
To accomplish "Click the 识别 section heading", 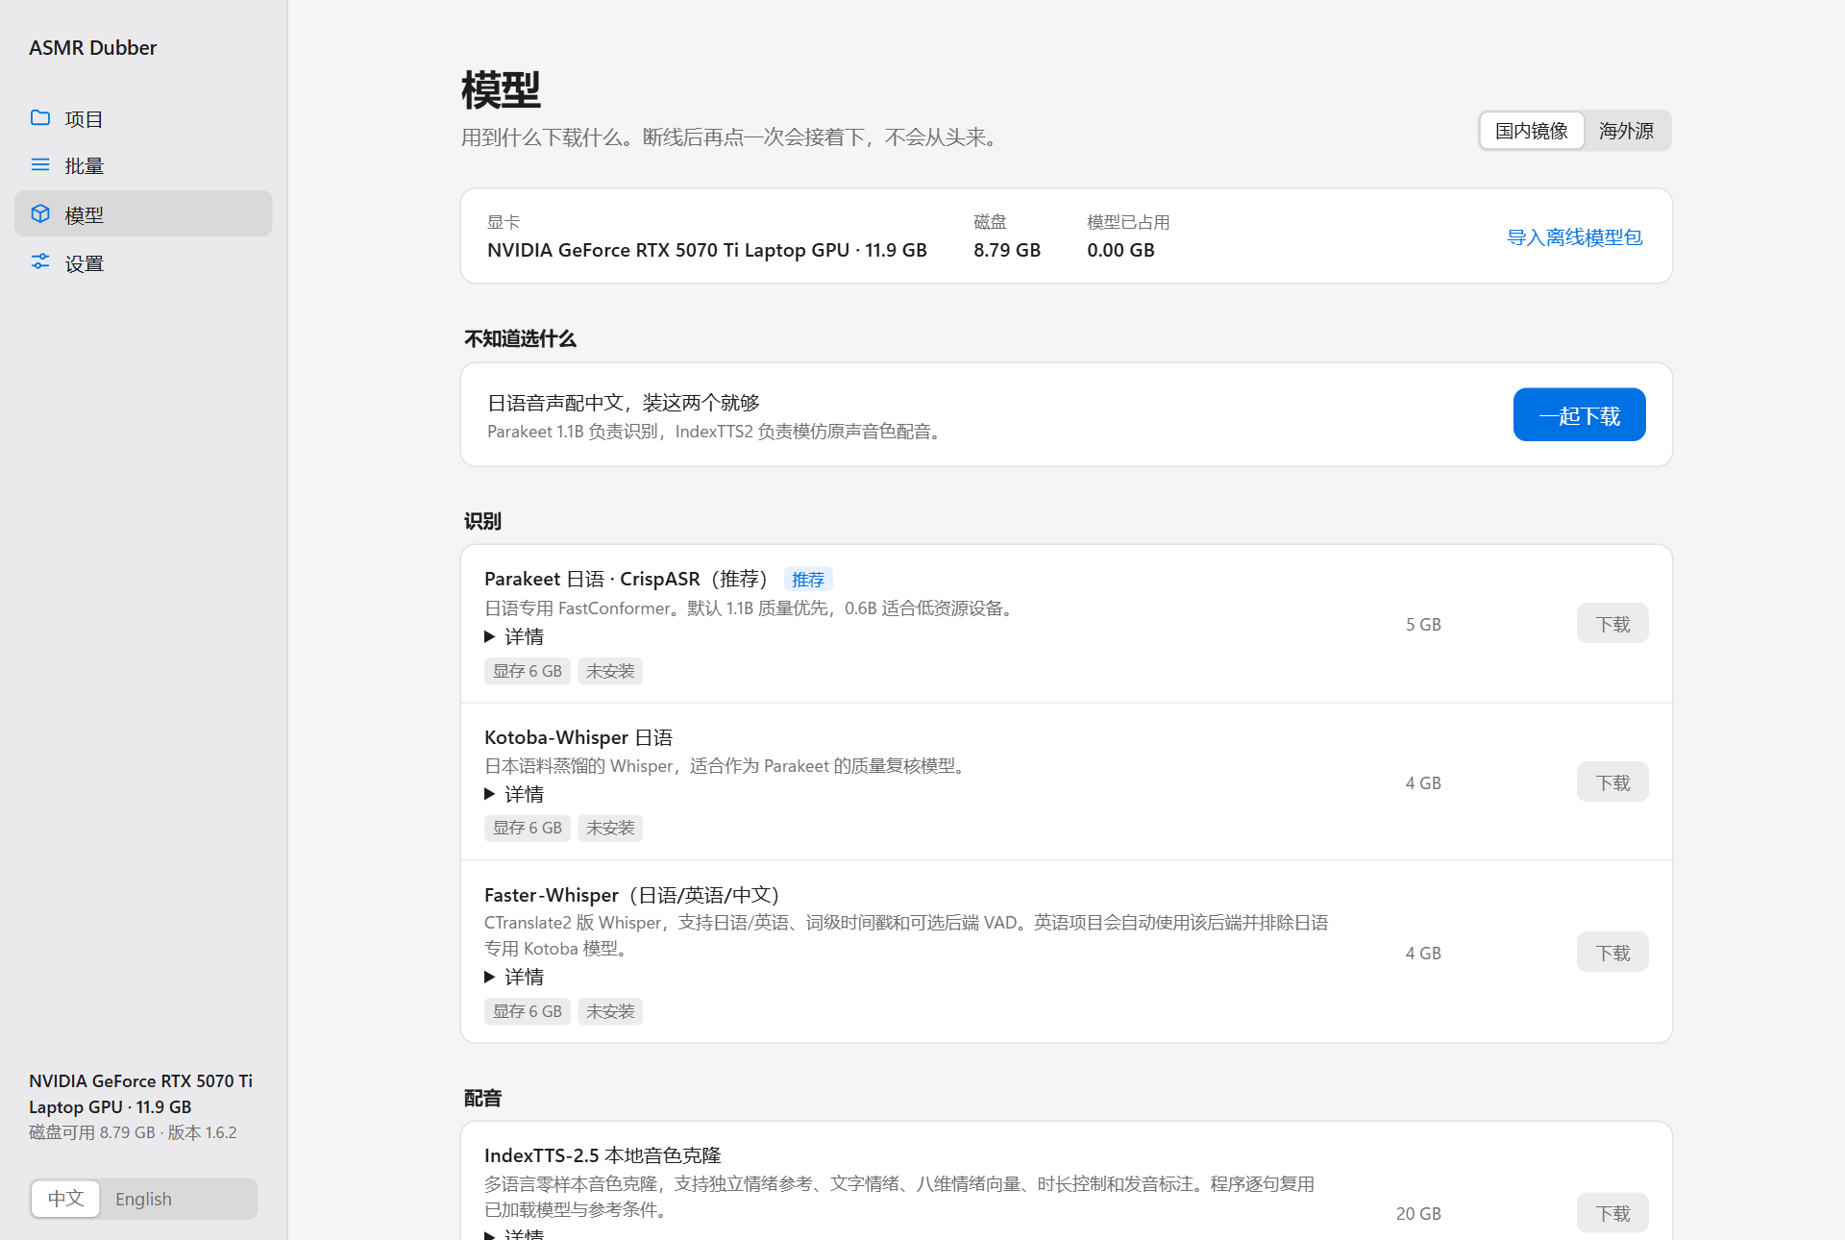I will (482, 521).
